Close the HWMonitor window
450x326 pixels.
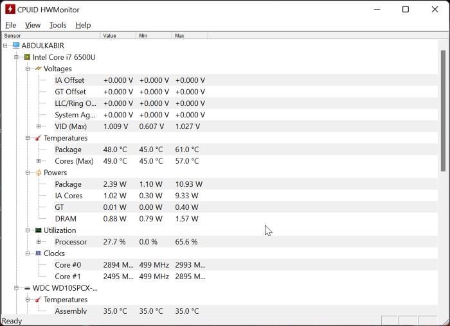(435, 9)
